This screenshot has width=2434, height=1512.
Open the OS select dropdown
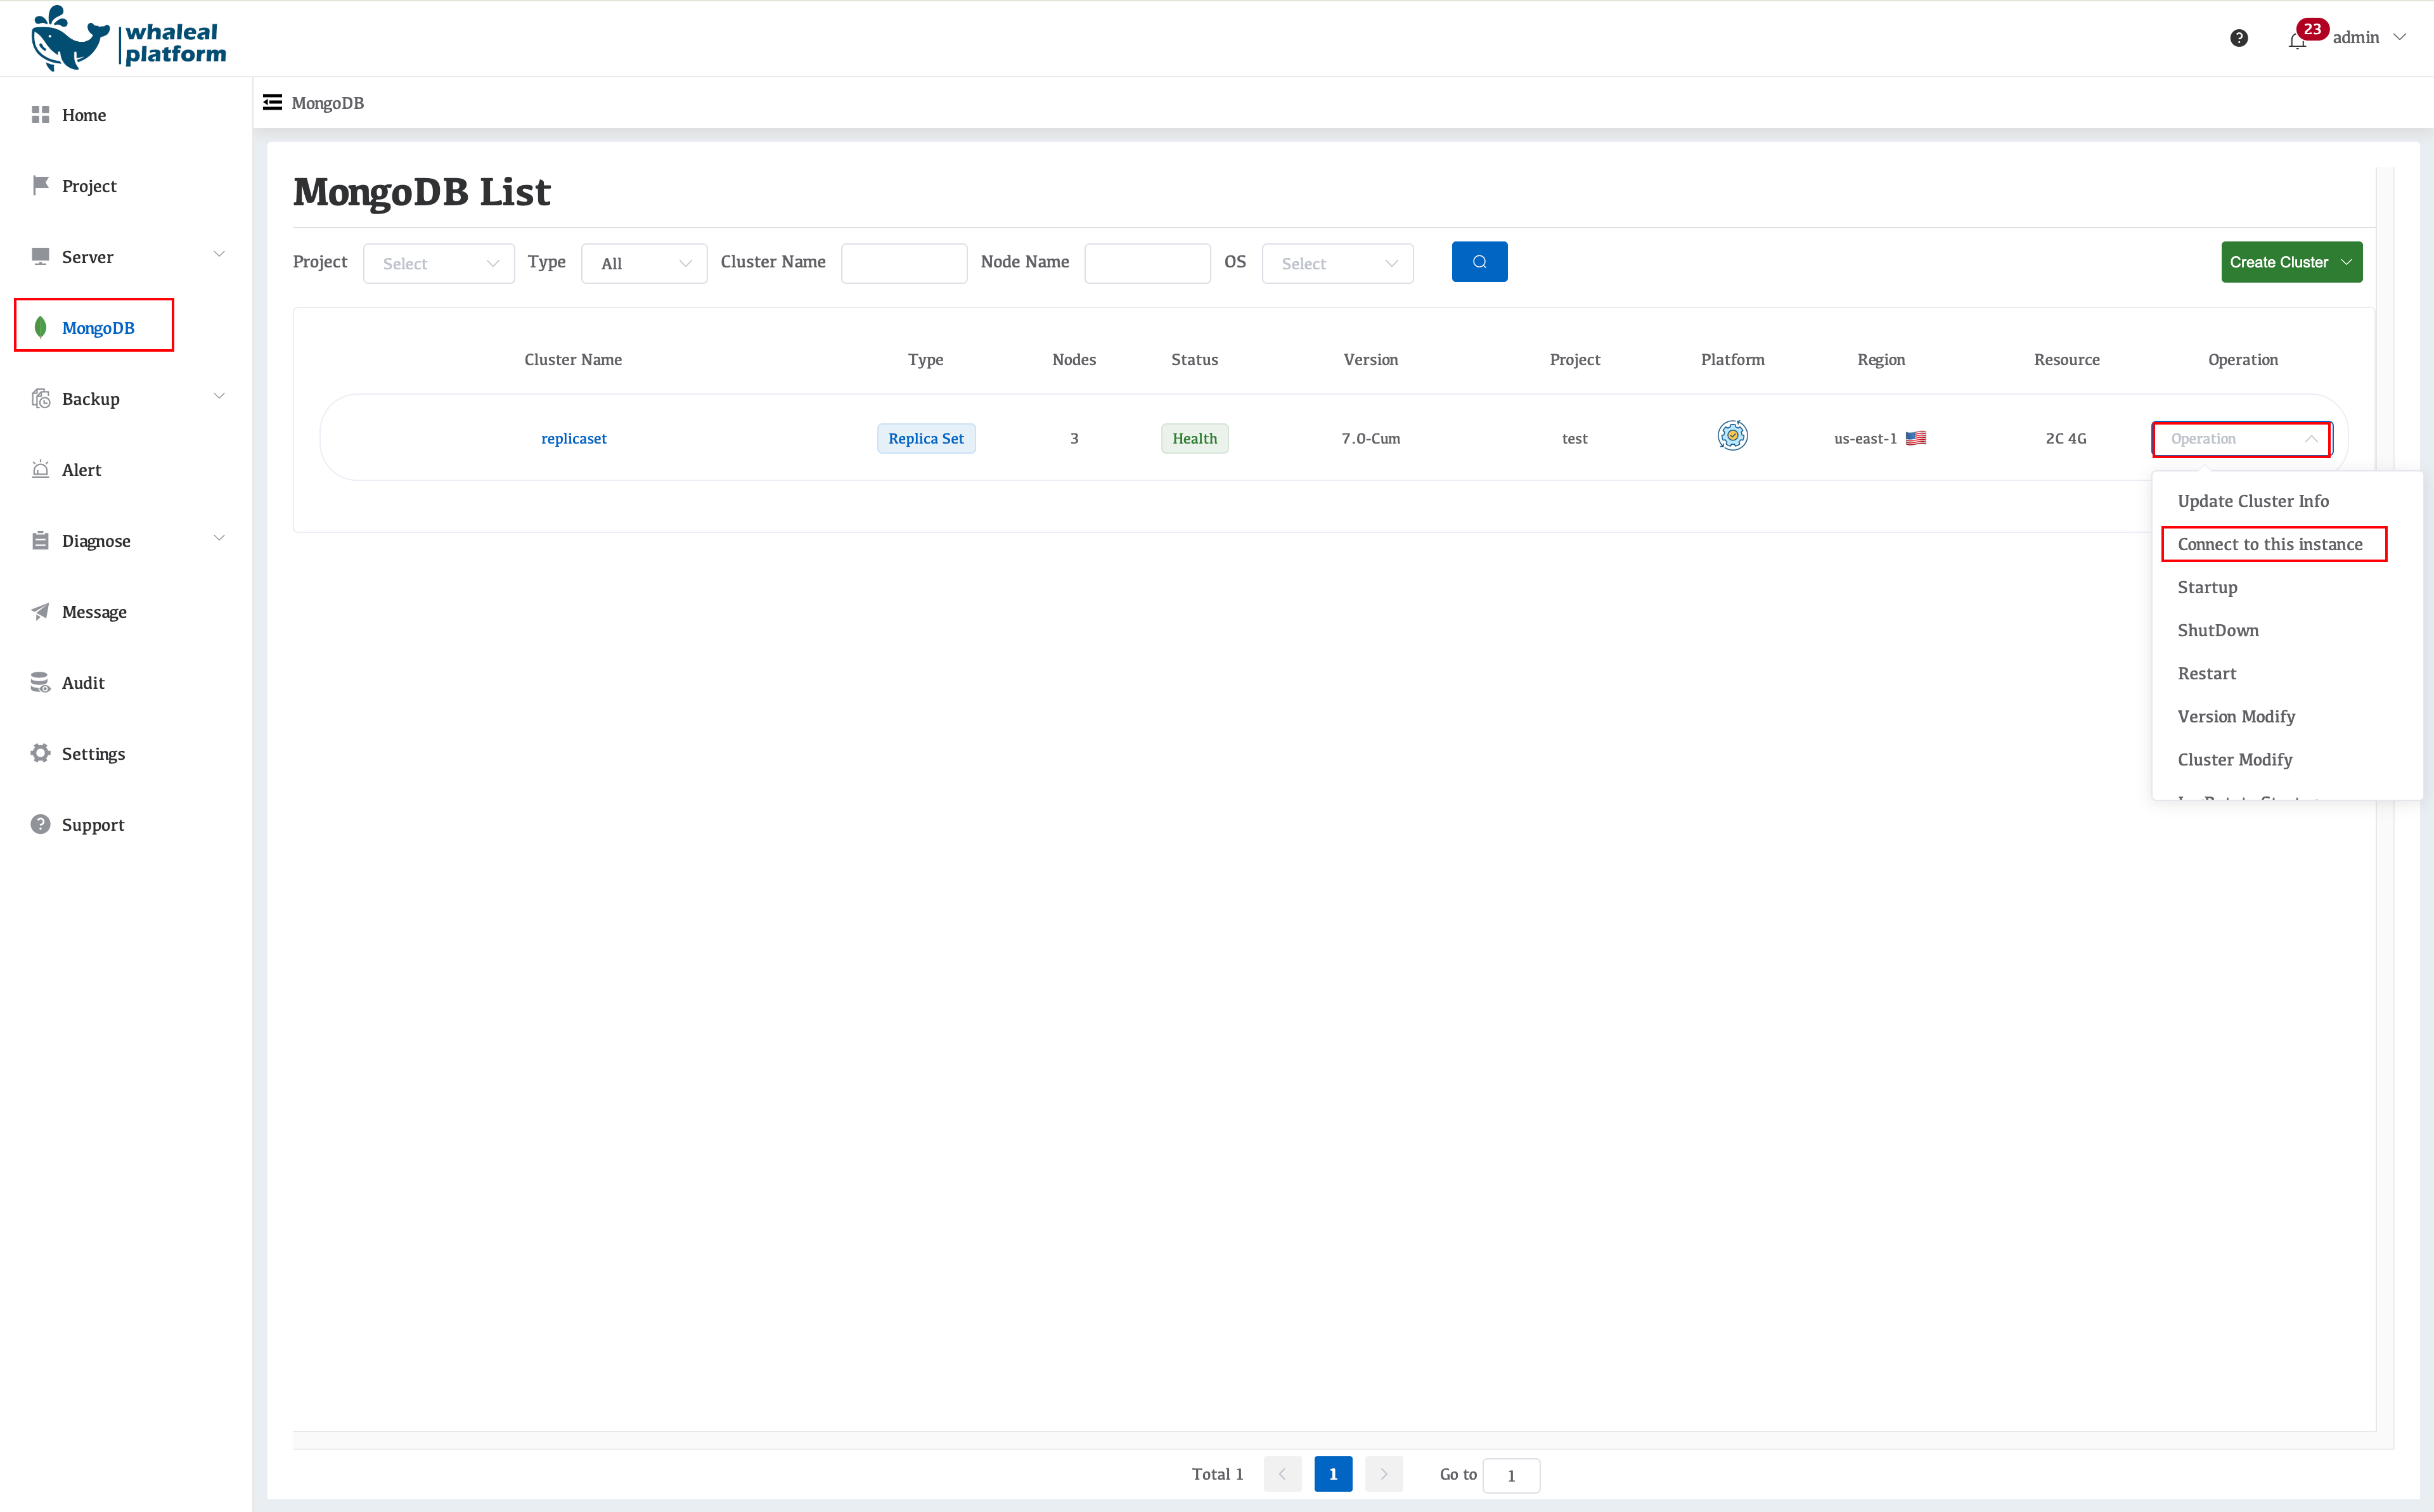coord(1337,263)
